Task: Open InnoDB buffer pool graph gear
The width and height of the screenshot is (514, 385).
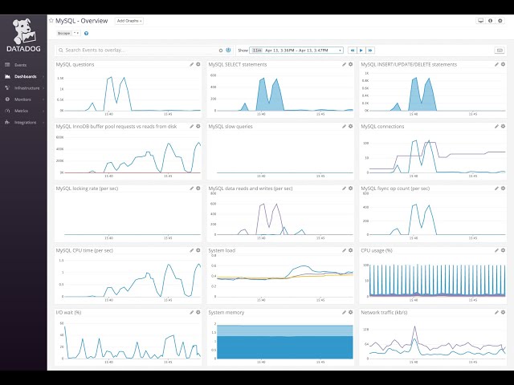Action: (x=198, y=127)
